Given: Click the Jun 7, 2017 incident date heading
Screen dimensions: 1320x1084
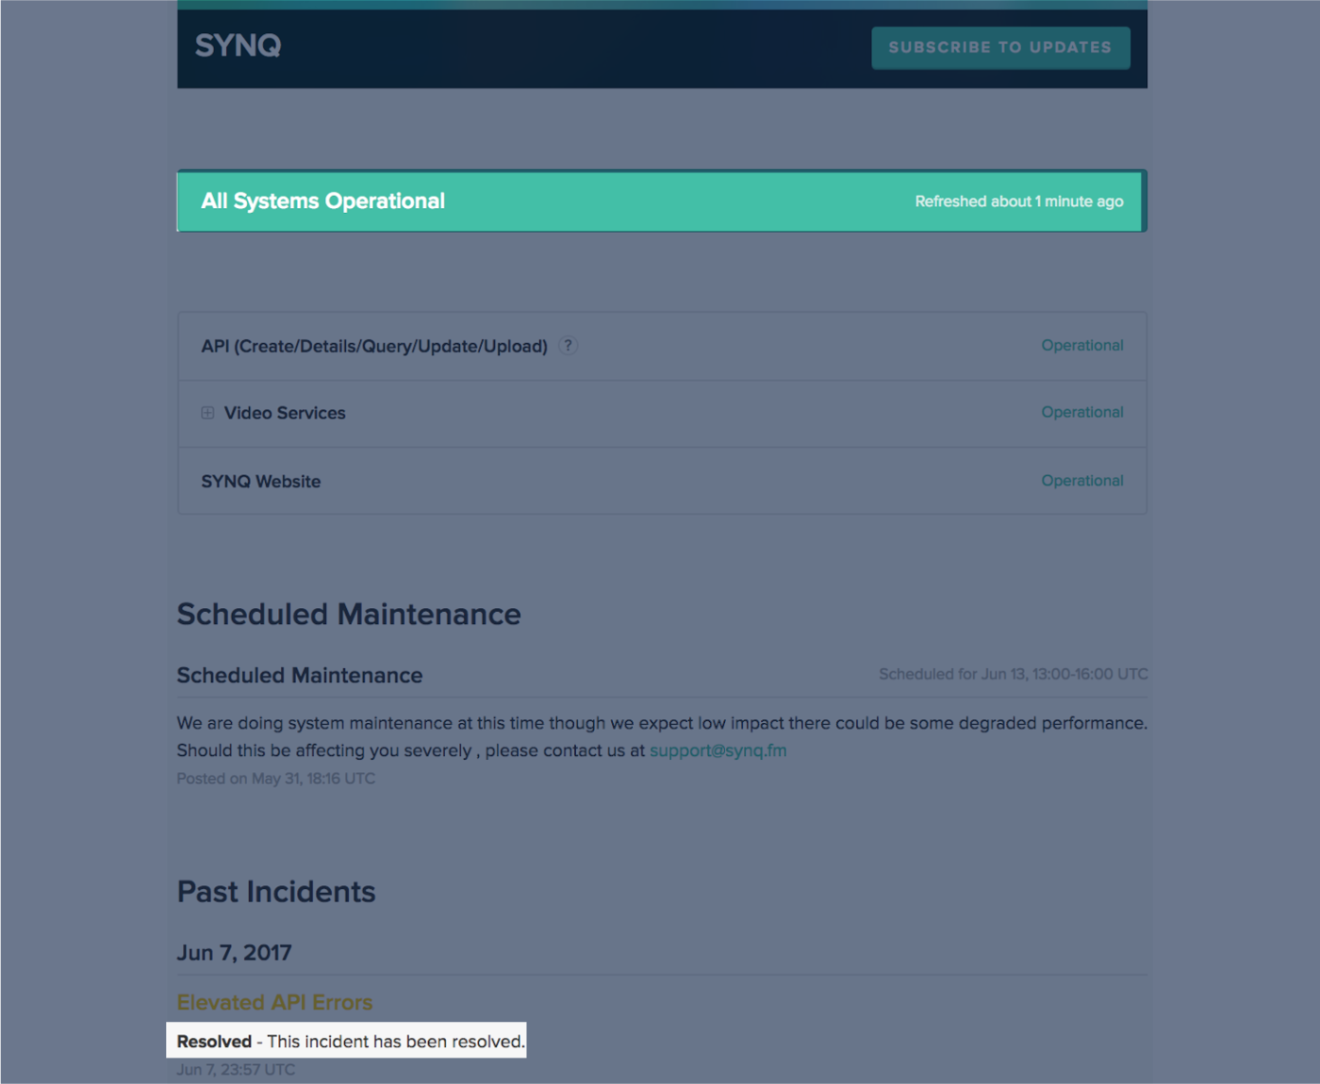Looking at the screenshot, I should [234, 952].
